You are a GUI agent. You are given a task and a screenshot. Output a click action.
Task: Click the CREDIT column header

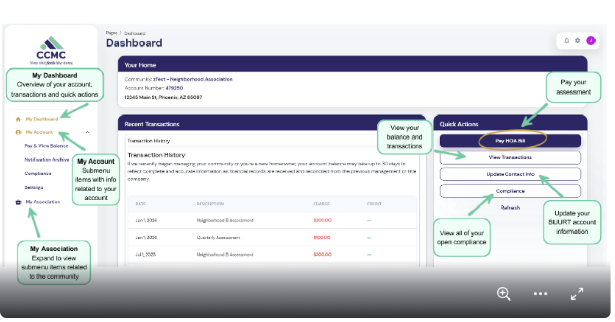click(x=374, y=204)
